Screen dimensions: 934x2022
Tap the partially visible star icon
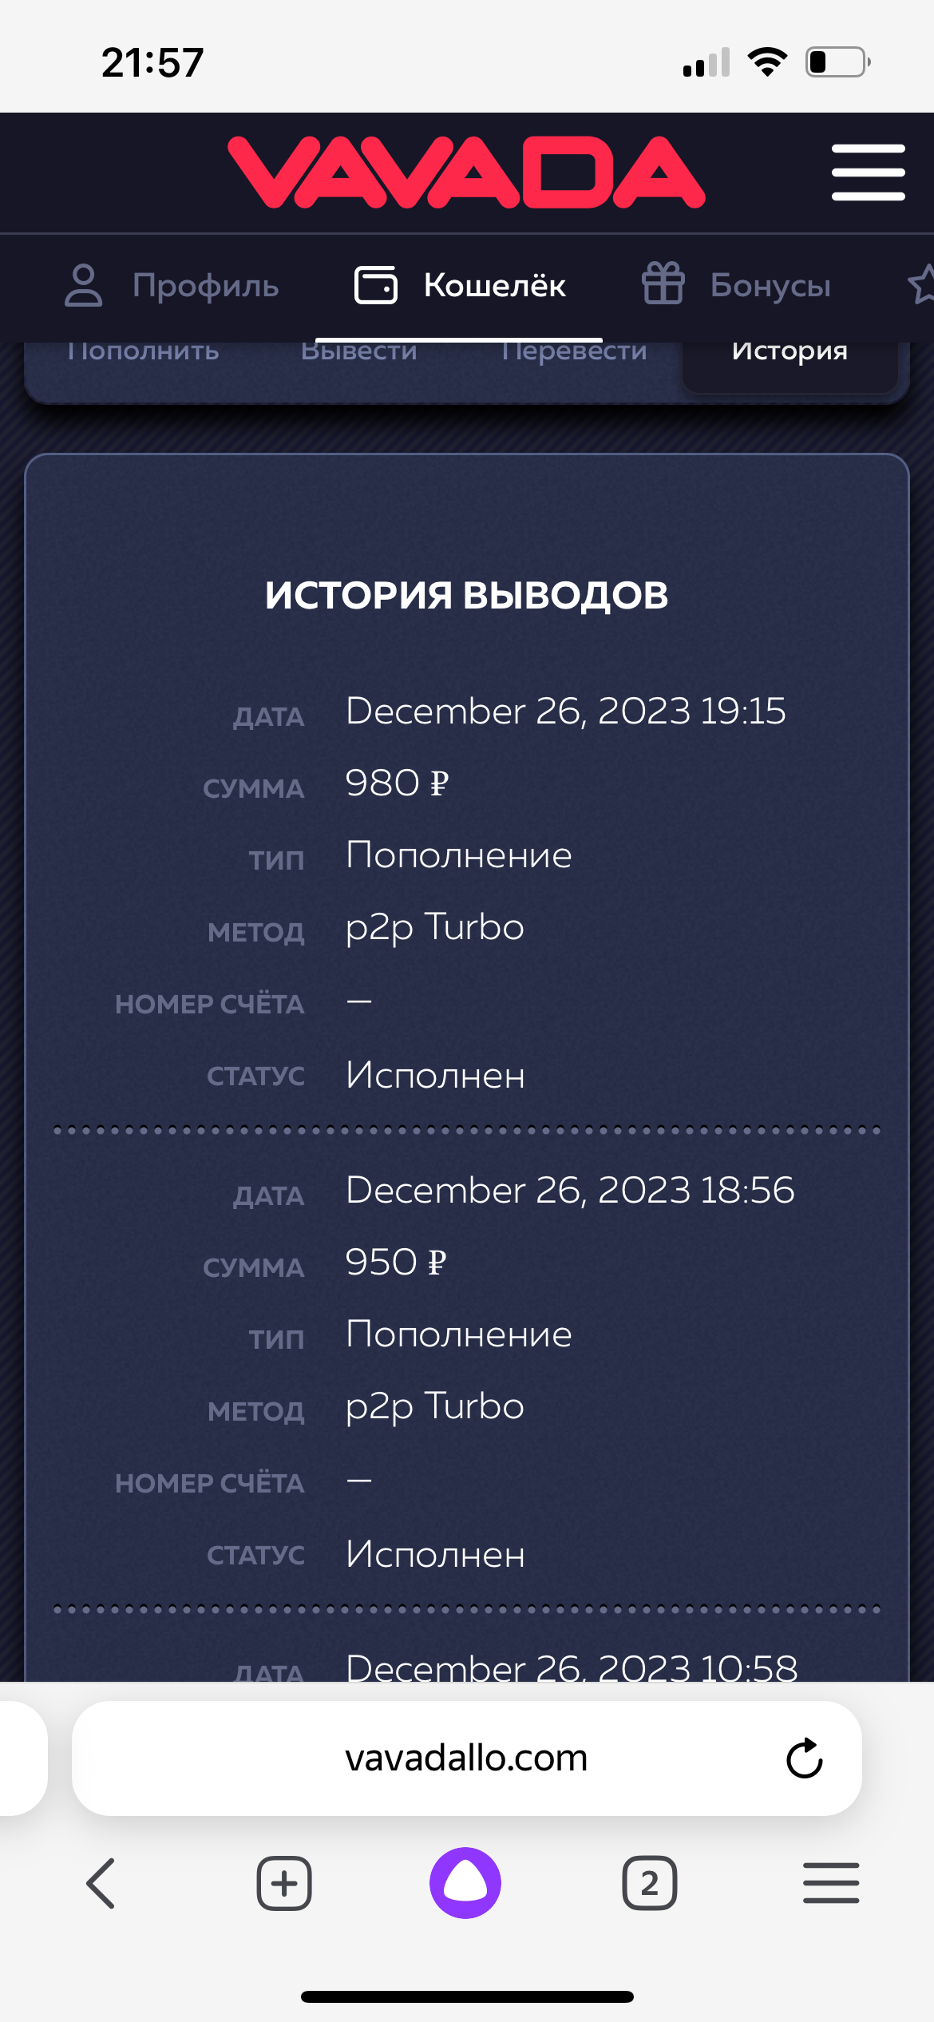pos(922,284)
